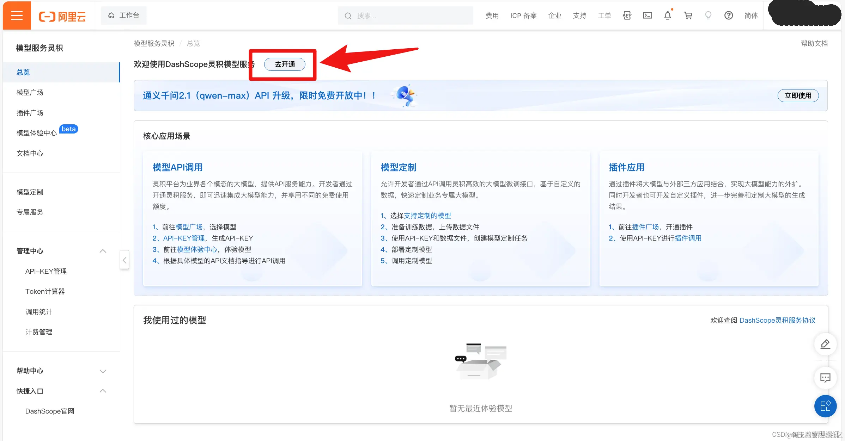
Task: Open the shopping cart icon
Action: point(688,15)
